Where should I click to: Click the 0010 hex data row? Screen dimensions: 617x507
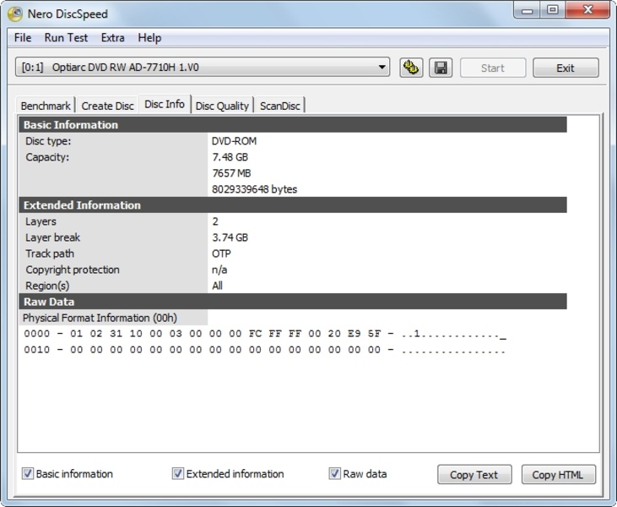pyautogui.click(x=265, y=350)
